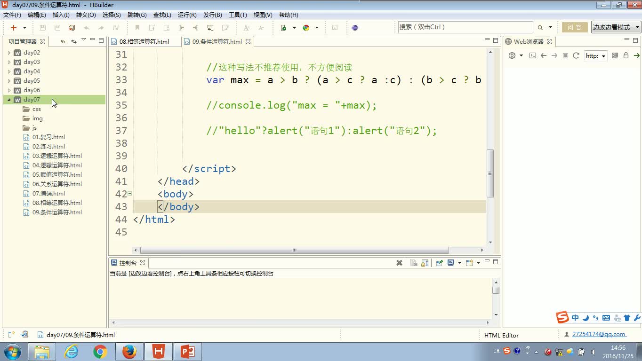Open 03.逻辑运算符.html in project tree
The height and width of the screenshot is (361, 642).
pos(57,156)
